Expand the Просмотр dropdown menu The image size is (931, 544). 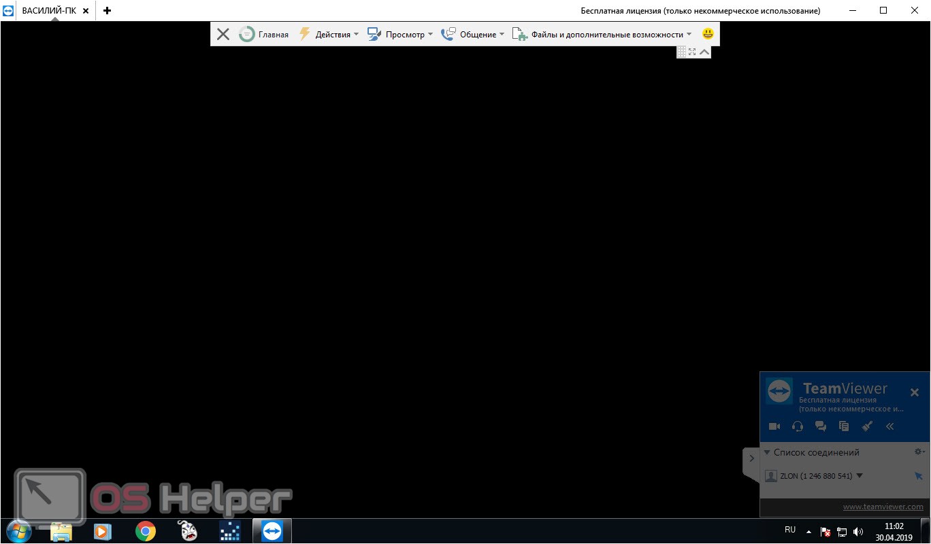pos(400,34)
